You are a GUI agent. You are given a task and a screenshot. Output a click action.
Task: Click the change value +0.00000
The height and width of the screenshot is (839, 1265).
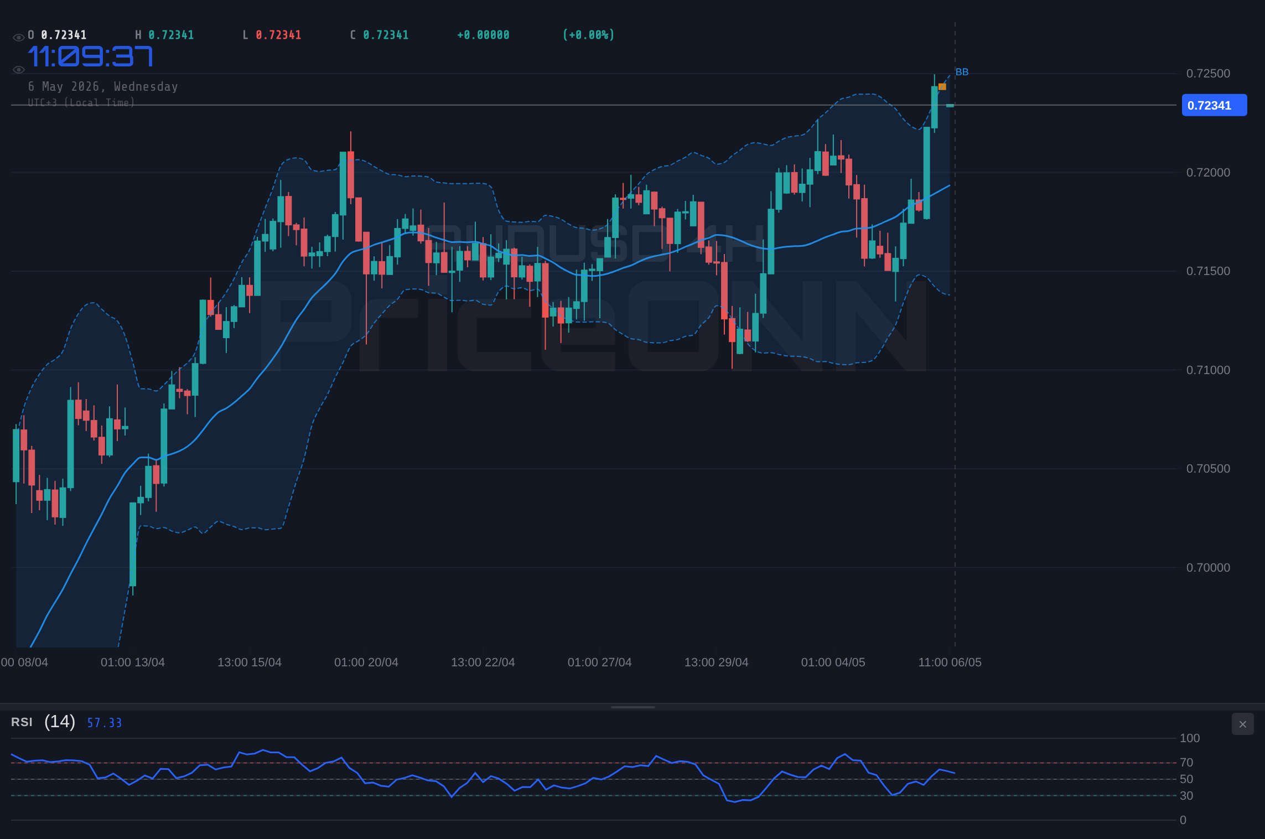483,35
